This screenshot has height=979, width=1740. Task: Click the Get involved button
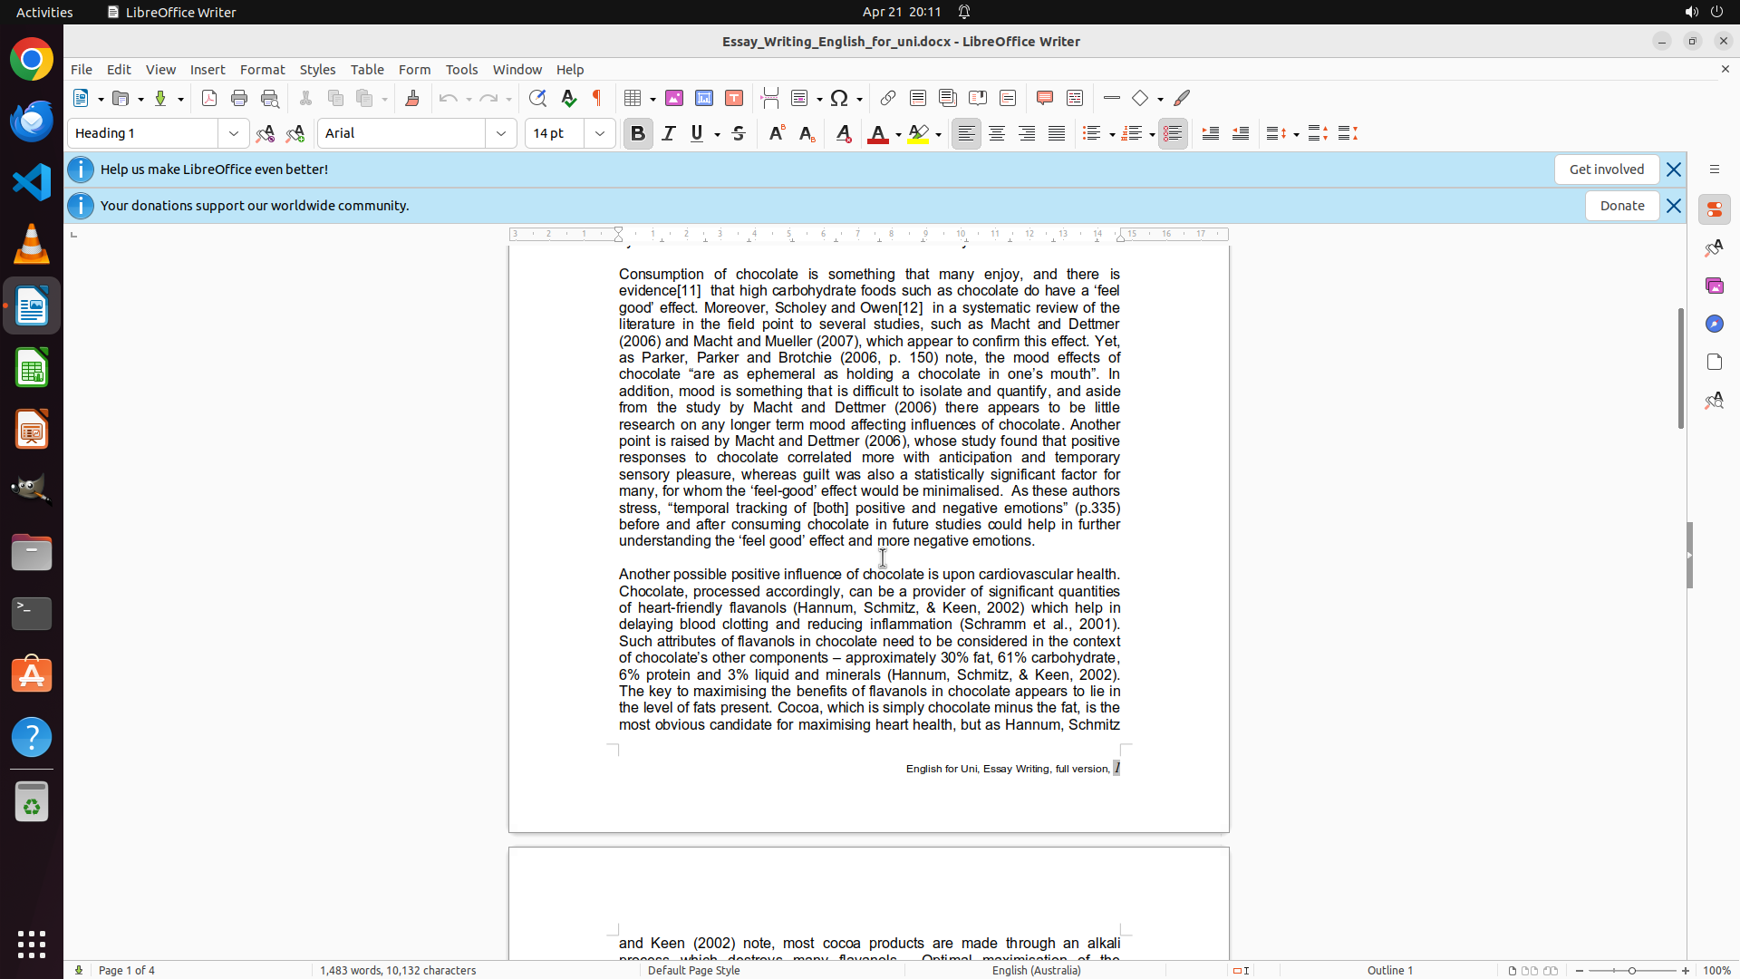pos(1606,170)
